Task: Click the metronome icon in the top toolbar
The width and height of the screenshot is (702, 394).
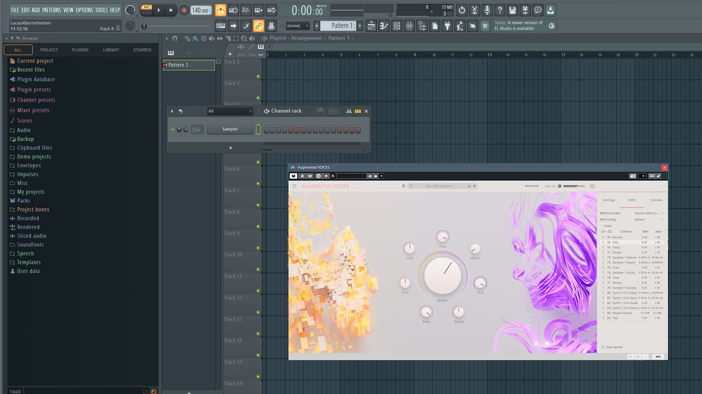Action: (x=220, y=10)
